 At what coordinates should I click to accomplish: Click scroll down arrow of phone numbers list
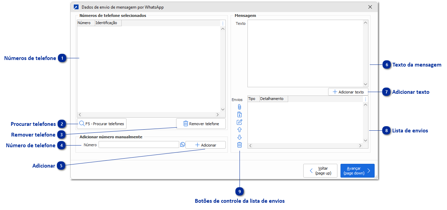pyautogui.click(x=223, y=109)
